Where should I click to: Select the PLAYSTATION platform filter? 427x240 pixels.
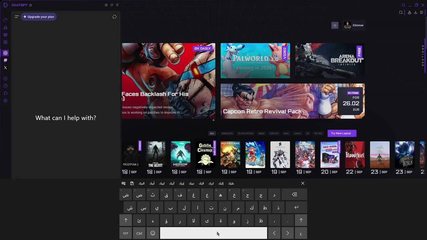246,133
